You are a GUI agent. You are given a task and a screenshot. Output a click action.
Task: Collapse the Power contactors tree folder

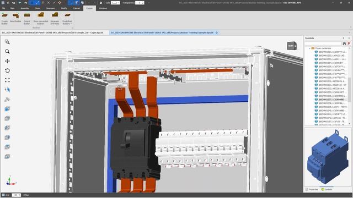click(309, 48)
